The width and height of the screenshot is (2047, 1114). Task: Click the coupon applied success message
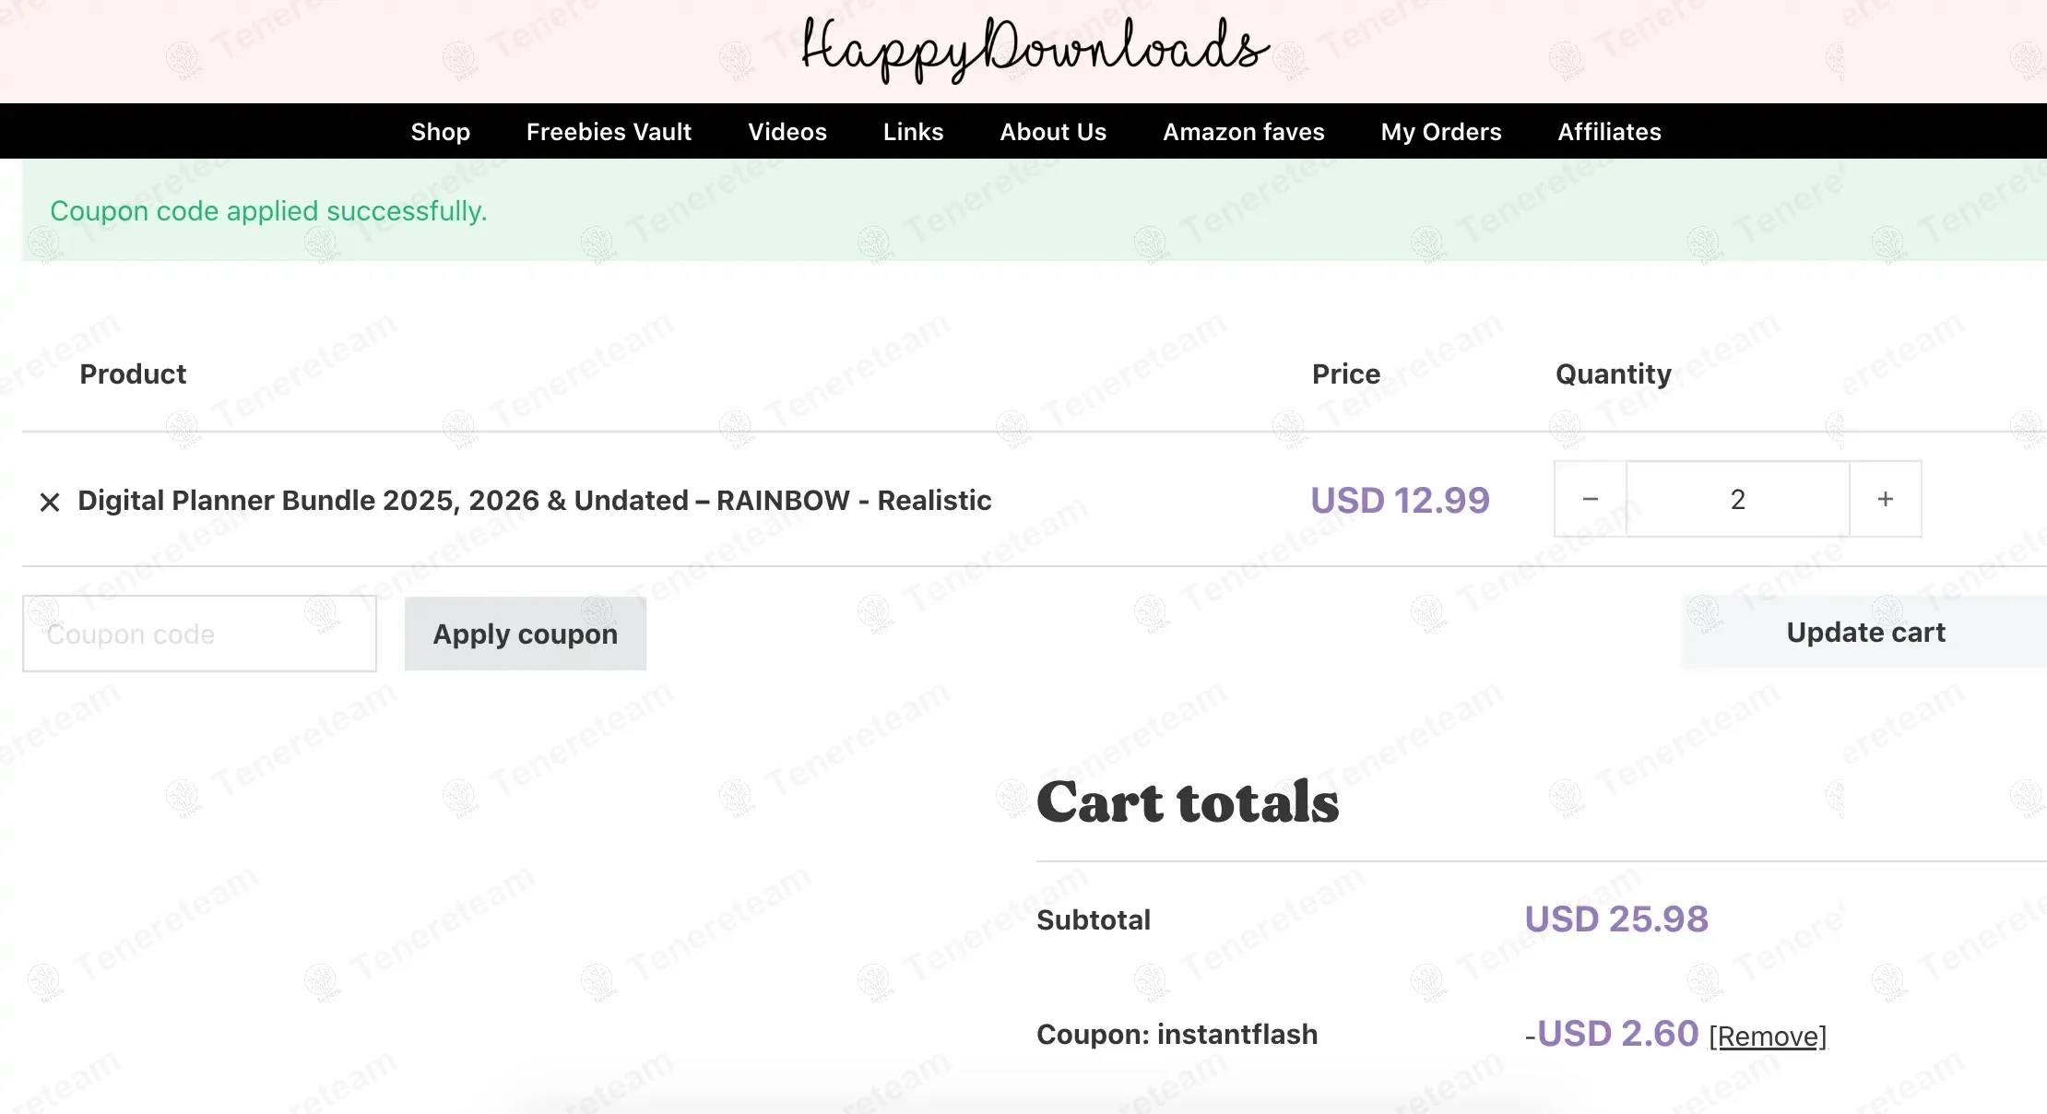[x=268, y=211]
